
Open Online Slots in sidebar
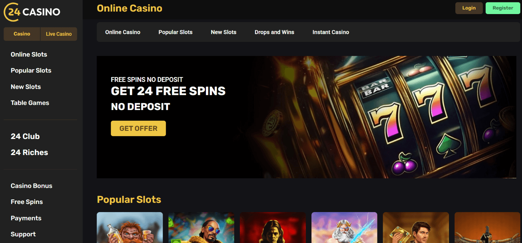(x=29, y=55)
